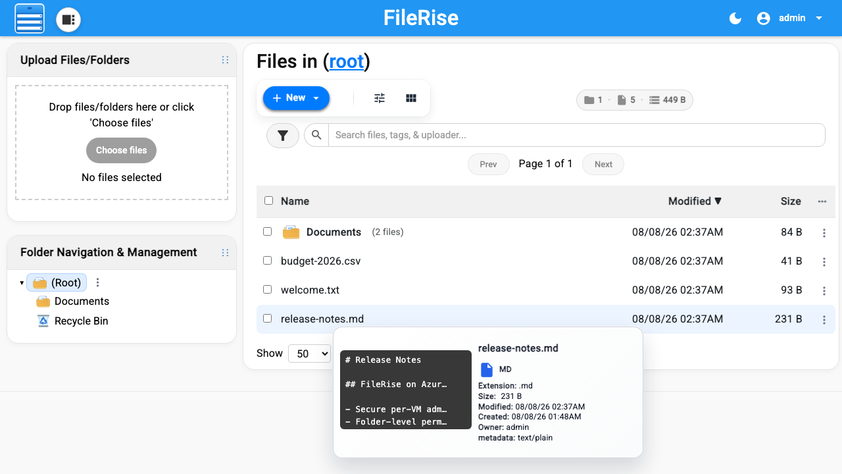Open the Recycle Bin
This screenshot has height=474, width=842.
(x=81, y=321)
